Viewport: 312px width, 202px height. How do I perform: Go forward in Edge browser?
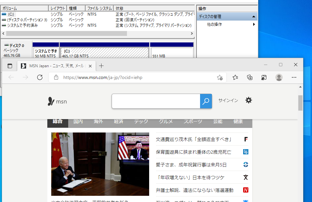25,77
